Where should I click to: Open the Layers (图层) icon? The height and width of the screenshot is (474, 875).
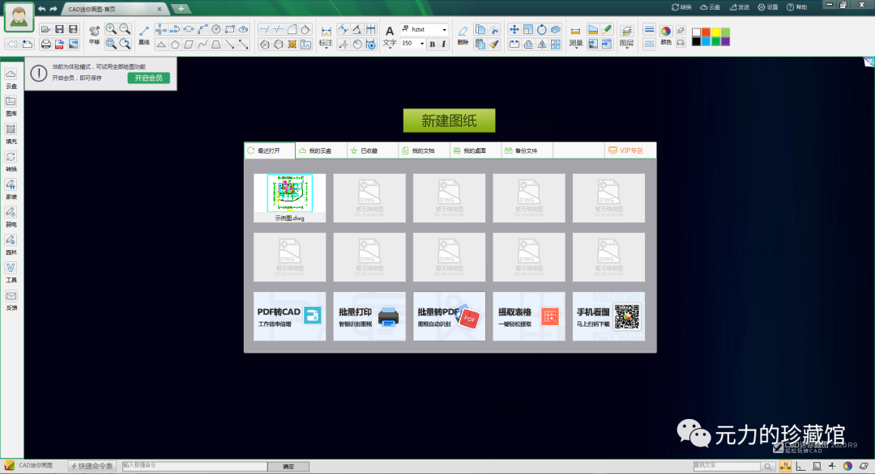coord(626,32)
